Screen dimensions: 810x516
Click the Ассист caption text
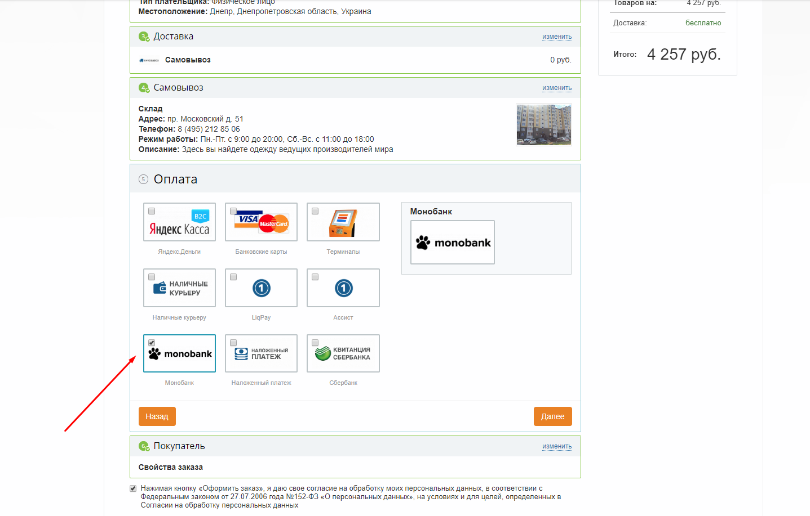tap(343, 317)
